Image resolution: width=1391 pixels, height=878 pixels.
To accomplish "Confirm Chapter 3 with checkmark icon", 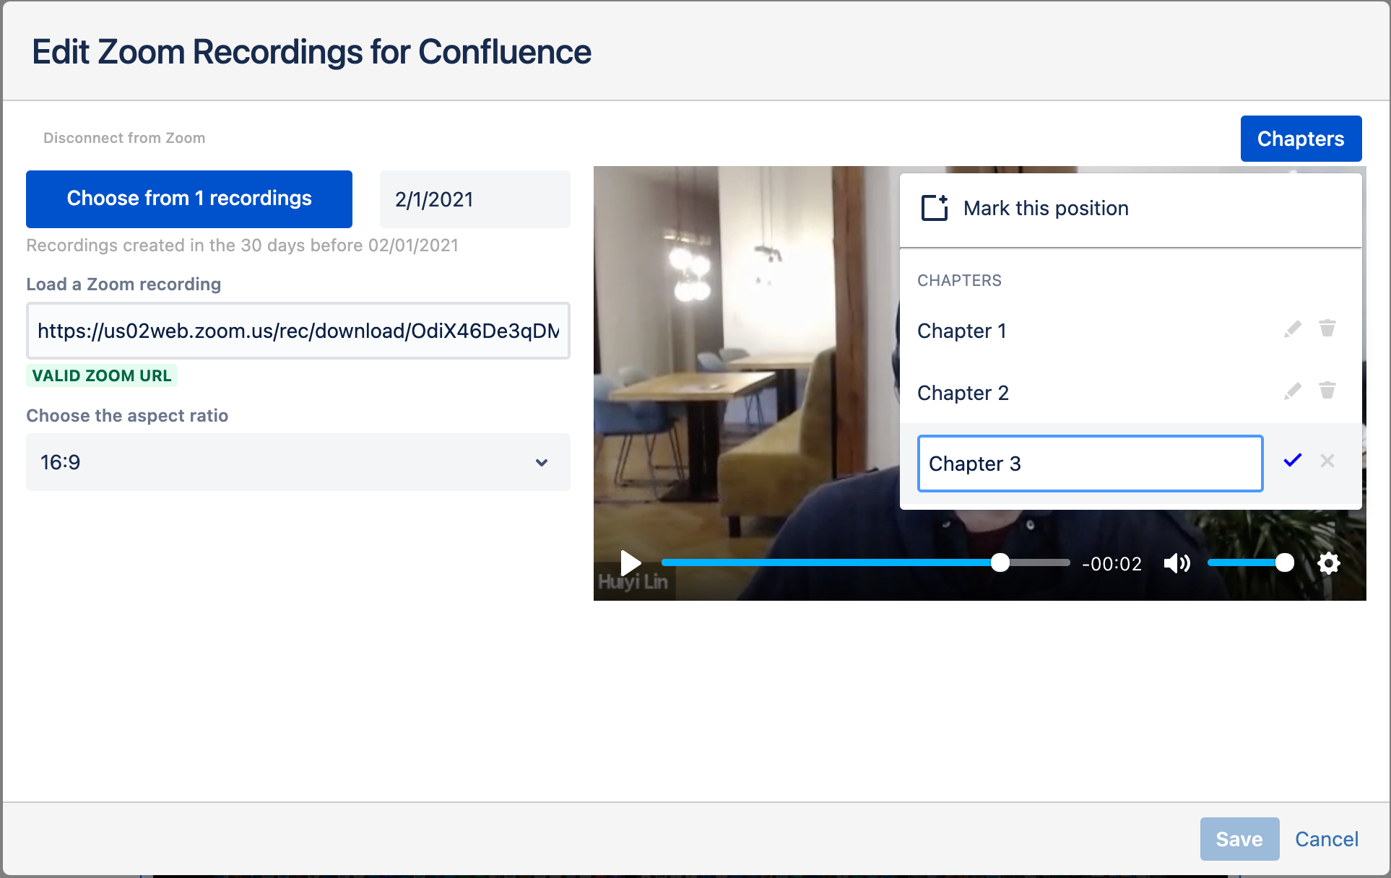I will (1293, 461).
